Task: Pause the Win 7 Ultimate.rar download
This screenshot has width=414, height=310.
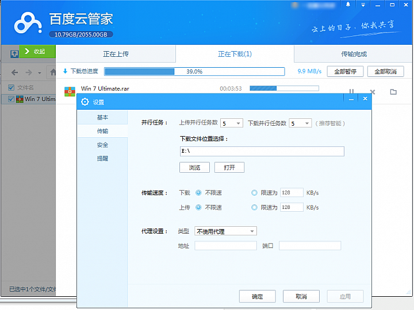Action: click(x=351, y=91)
